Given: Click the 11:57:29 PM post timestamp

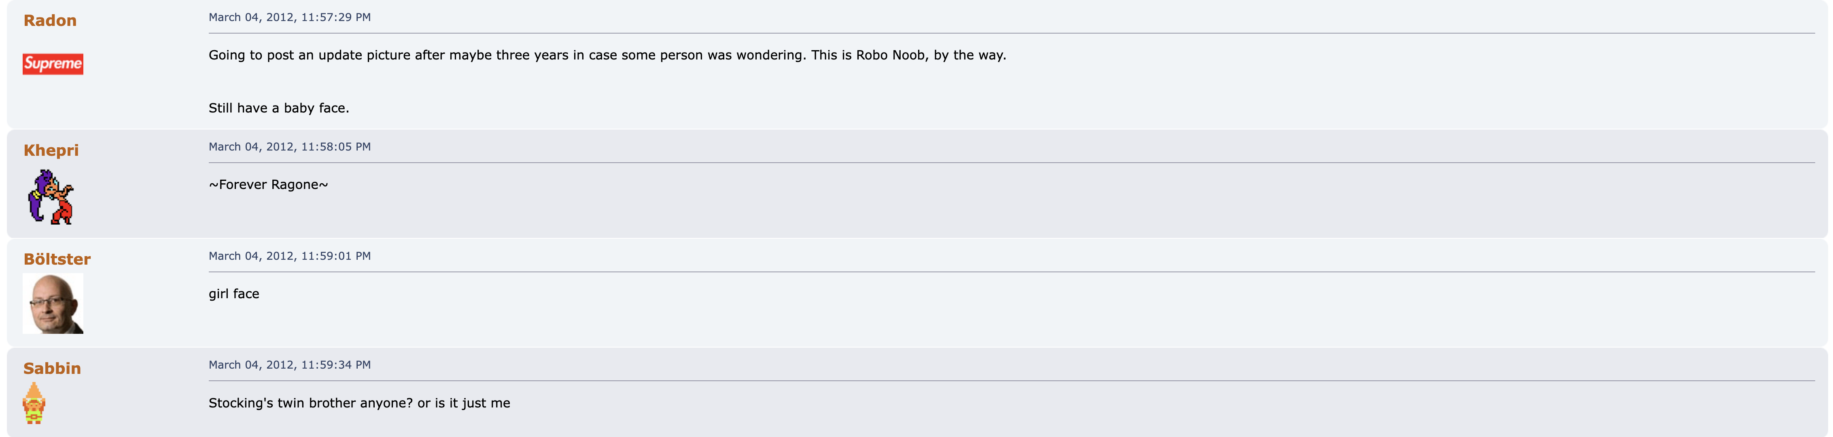Looking at the screenshot, I should [289, 17].
